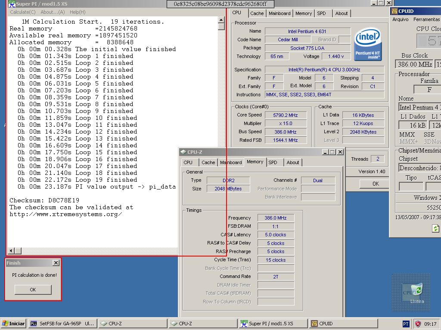Switch to SetFSB for GA-965P taskbar item

(63, 324)
